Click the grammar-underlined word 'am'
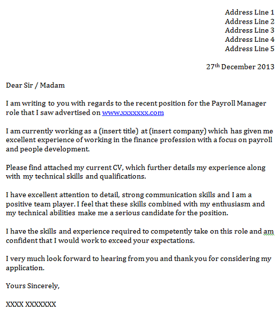The height and width of the screenshot is (312, 279). 269,231
